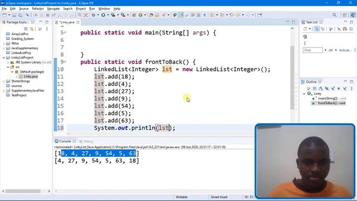Click the Search flashlight toolbar icon

pyautogui.click(x=163, y=15)
